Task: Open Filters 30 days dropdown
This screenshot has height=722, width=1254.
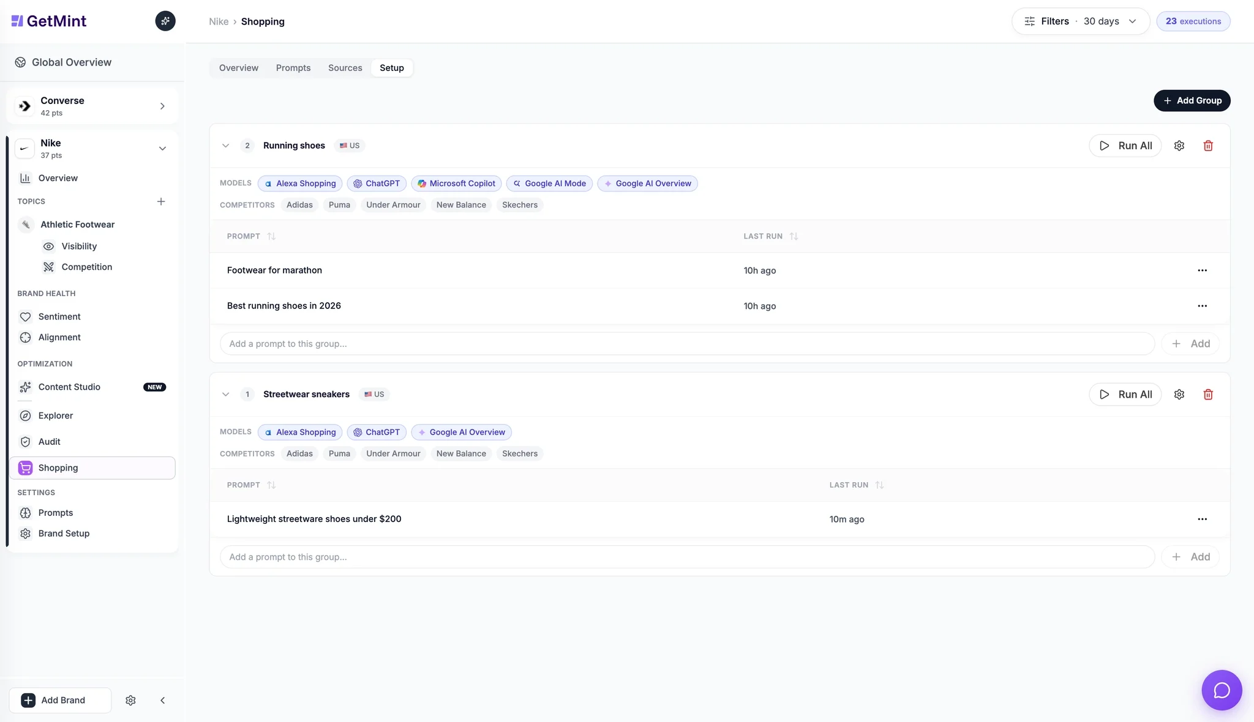Action: point(1081,21)
